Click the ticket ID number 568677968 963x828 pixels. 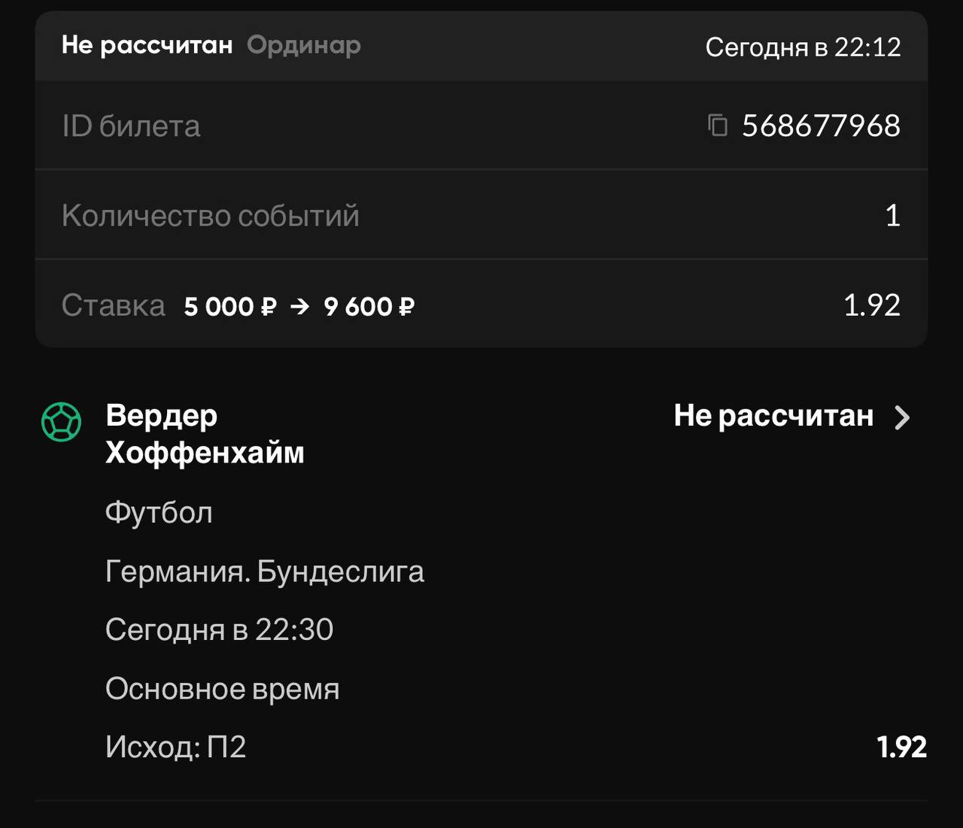pos(821,126)
